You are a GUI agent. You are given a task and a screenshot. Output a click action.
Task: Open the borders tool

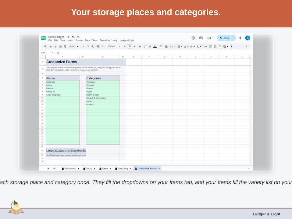point(166,47)
